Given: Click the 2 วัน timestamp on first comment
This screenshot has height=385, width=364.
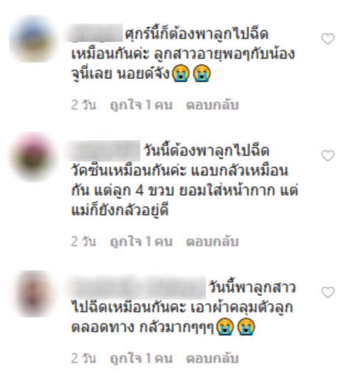Looking at the screenshot, I should tap(83, 105).
